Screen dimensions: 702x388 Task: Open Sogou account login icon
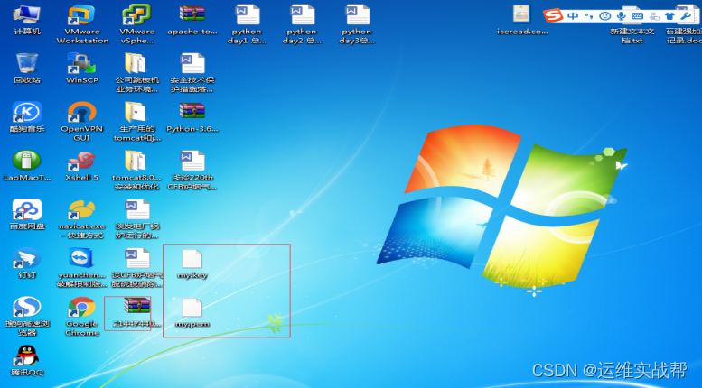654,16
